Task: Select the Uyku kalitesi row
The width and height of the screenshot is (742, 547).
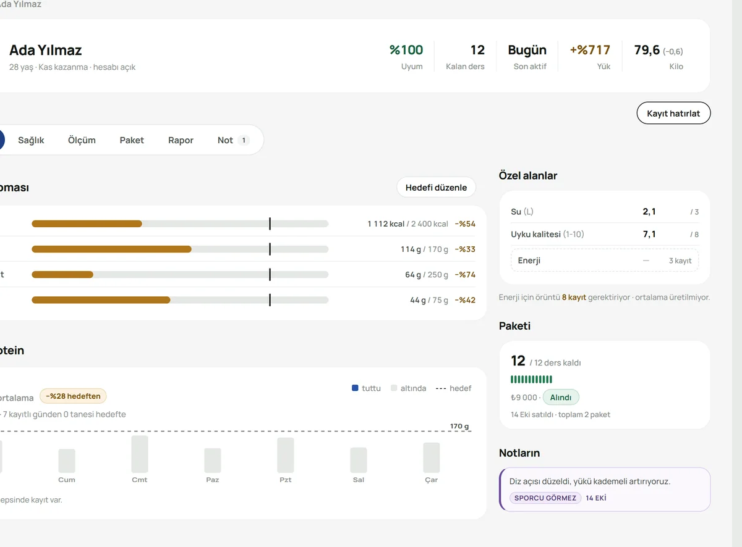Action: 605,235
